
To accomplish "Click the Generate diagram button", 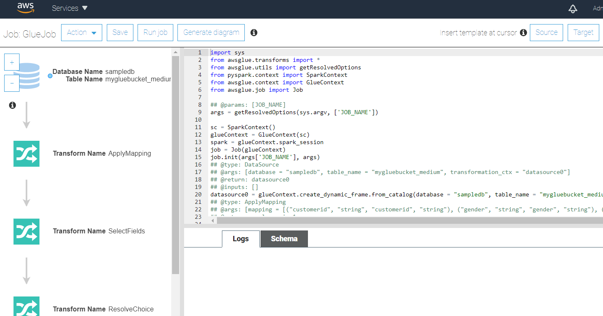I will [x=211, y=32].
